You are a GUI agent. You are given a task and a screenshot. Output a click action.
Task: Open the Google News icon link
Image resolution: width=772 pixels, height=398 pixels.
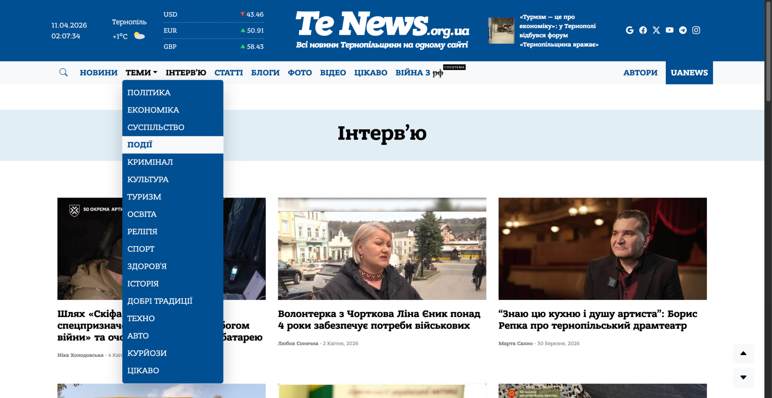pyautogui.click(x=630, y=30)
